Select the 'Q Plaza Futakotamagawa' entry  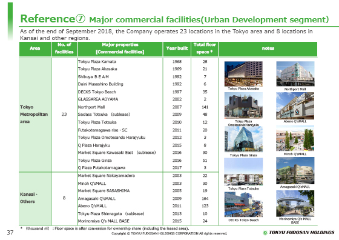[102, 168]
